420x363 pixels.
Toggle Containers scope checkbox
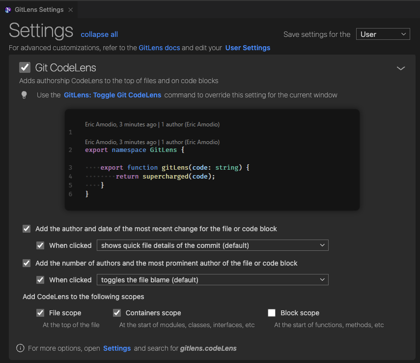pos(117,313)
